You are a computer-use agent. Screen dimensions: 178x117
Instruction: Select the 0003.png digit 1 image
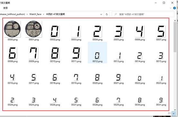(x=76, y=31)
